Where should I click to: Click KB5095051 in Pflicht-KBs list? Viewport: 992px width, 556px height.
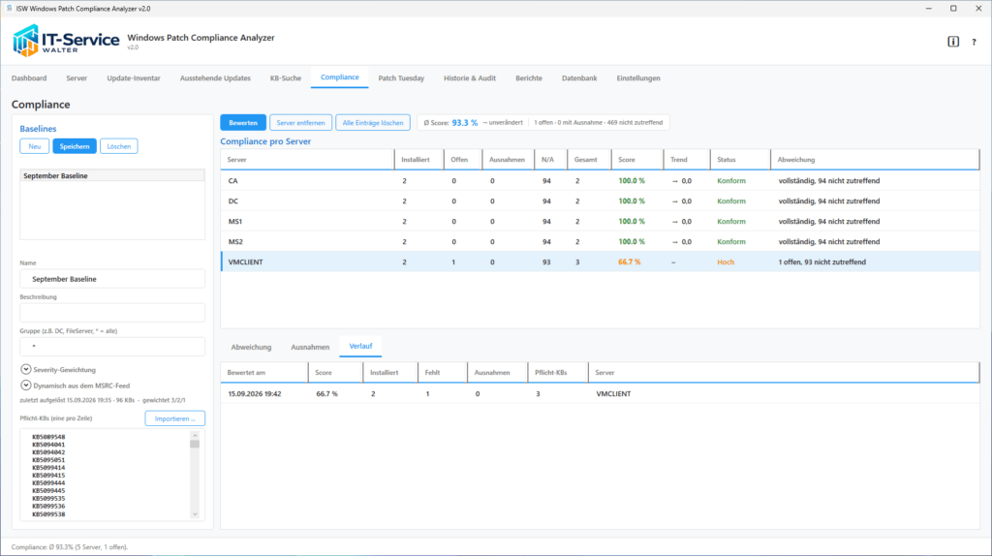[48, 460]
